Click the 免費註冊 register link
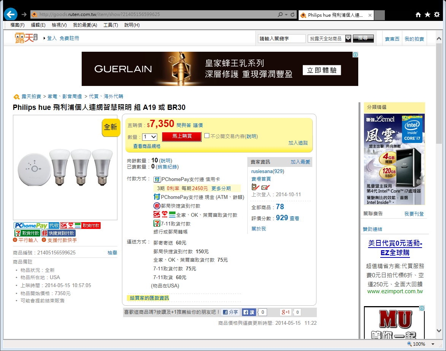 point(69,38)
